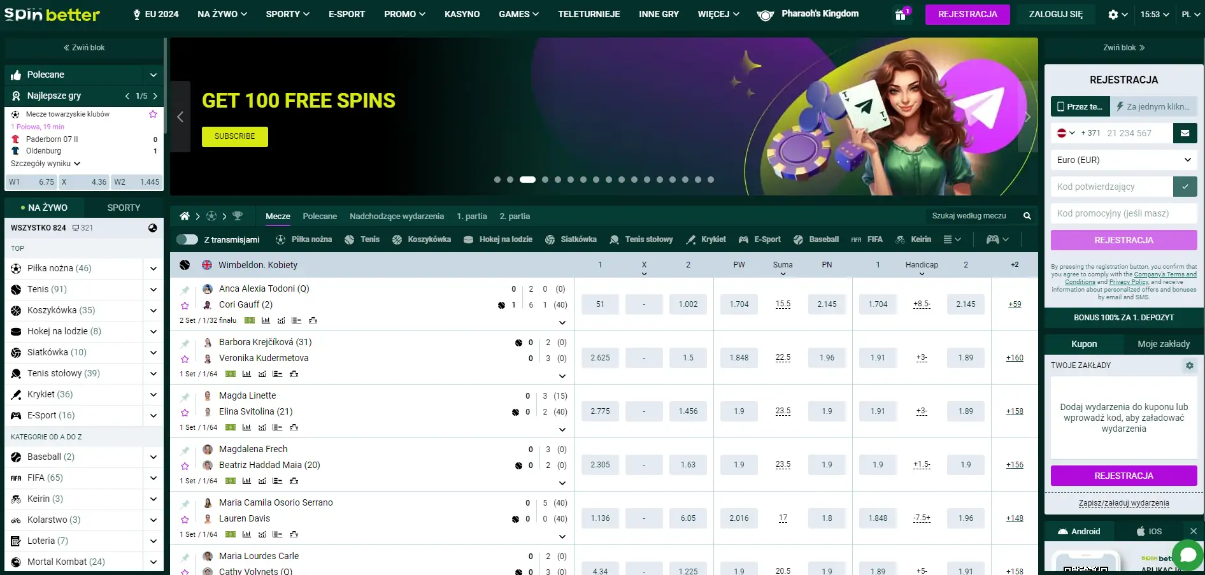The height and width of the screenshot is (575, 1205).
Task: Open the SPORTY menu dropdown
Action: click(287, 14)
